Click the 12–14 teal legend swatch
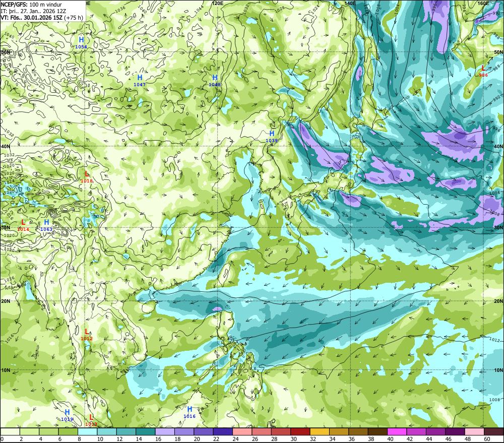Screen dimensions: 504x443 [x=126, y=432]
